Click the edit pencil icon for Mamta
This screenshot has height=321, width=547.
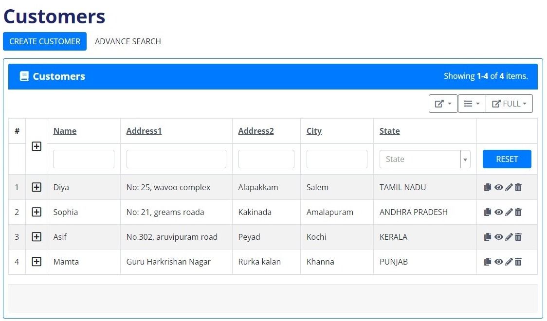click(509, 262)
